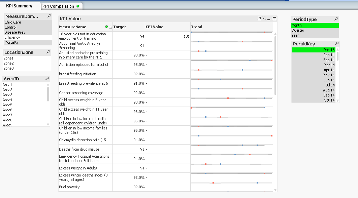Click KPI Value table vertical scrollbar thumb

[275, 64]
